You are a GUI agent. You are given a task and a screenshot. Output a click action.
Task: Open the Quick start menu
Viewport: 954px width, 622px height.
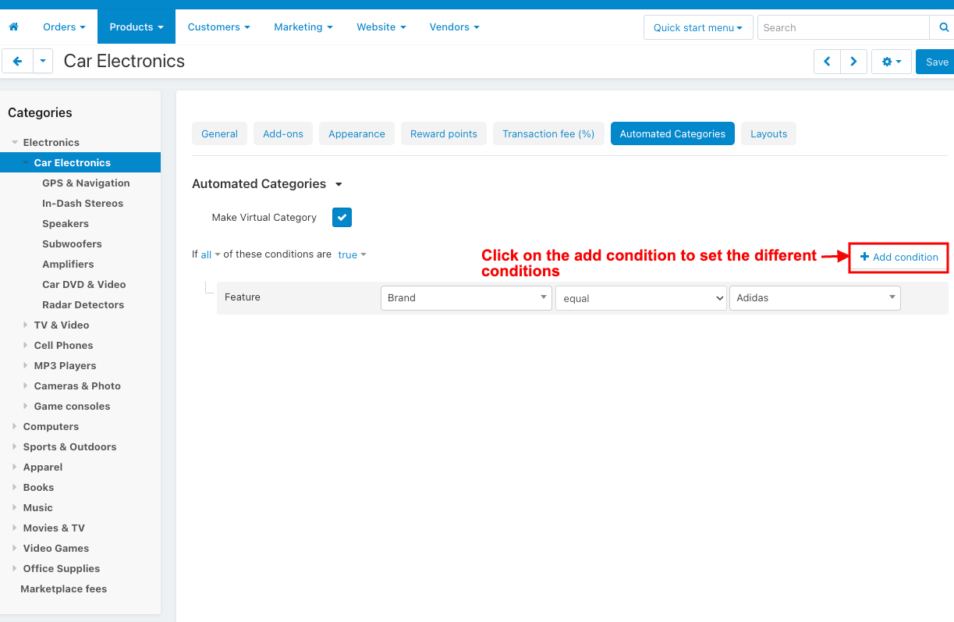click(698, 27)
